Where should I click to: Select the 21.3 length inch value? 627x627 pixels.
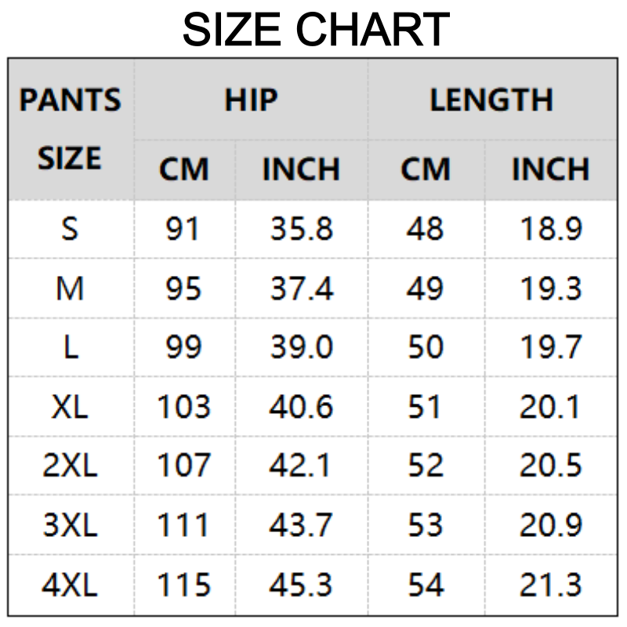(550, 585)
